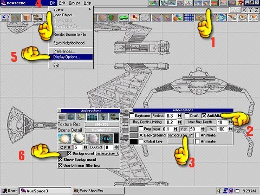This screenshot has height=195, width=260.
Task: Click the 3D icon in the toolbar
Action: tap(222, 18)
